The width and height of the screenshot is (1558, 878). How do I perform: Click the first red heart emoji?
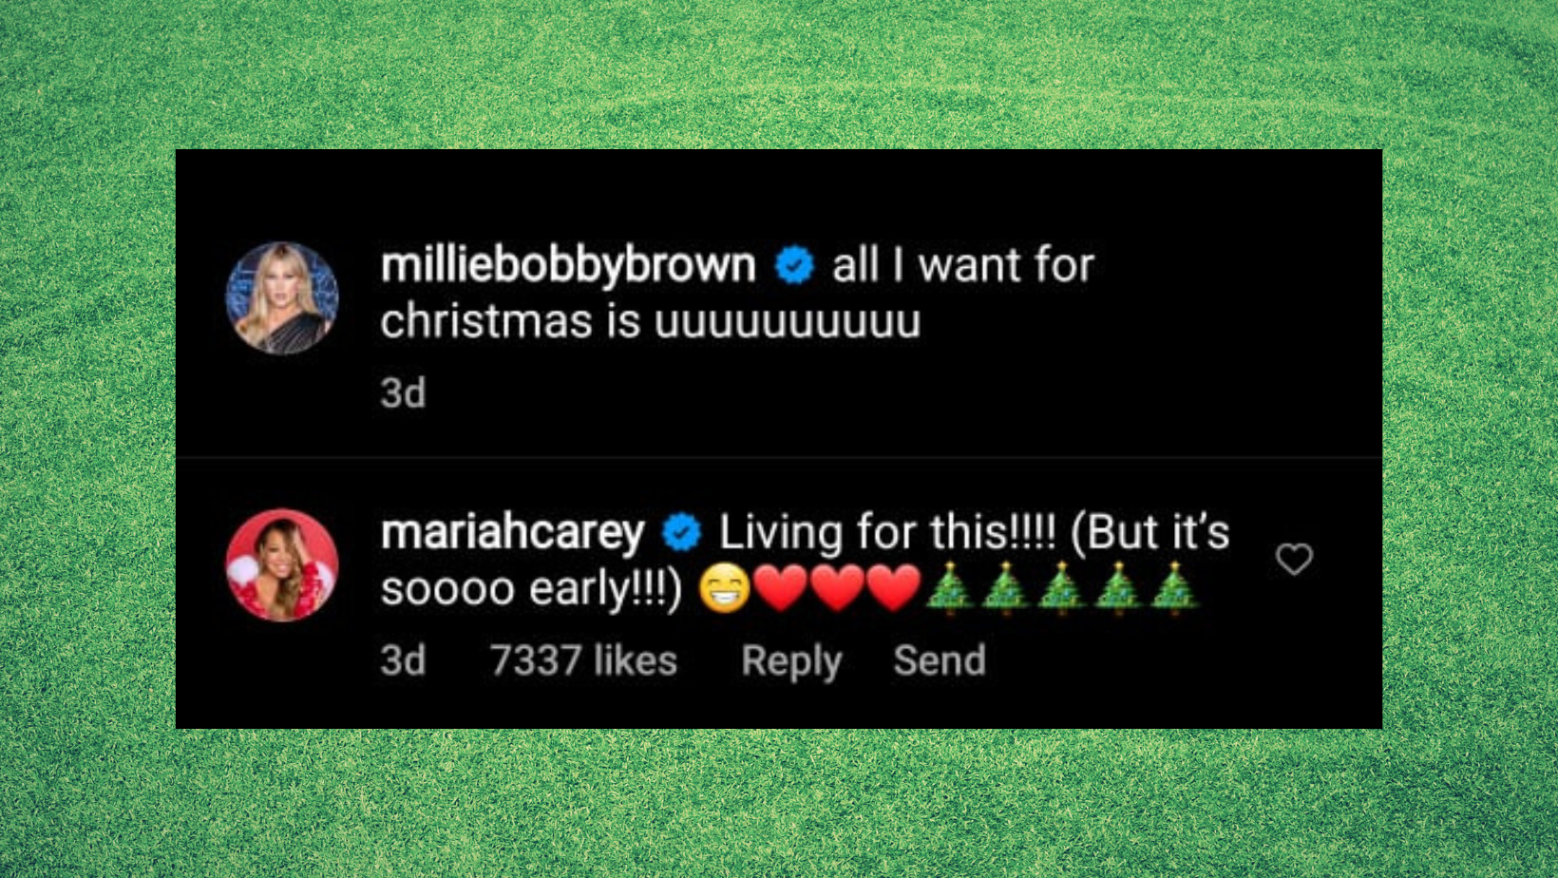click(x=781, y=588)
